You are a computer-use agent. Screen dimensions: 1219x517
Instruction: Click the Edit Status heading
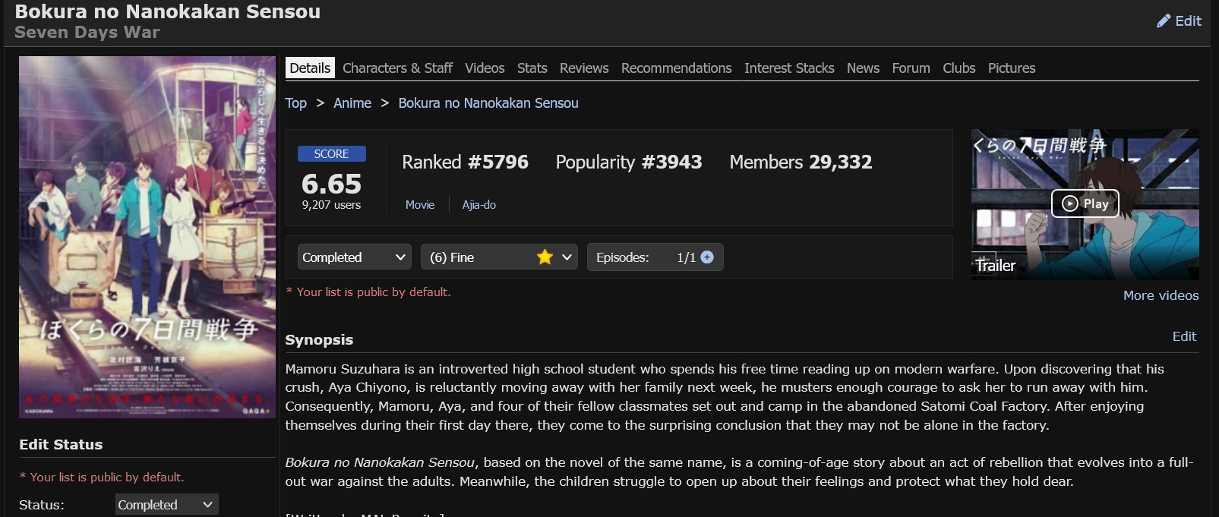(61, 445)
